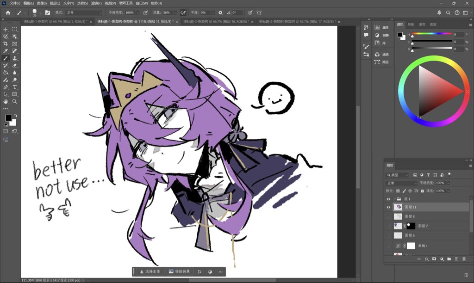474x283 pixels.
Task: Hide the 组 1 group eye icon
Action: (x=388, y=199)
